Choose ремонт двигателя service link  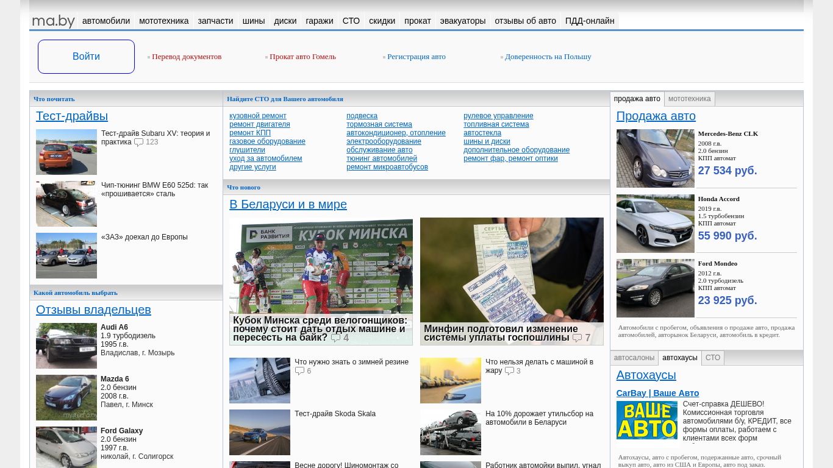click(x=260, y=124)
